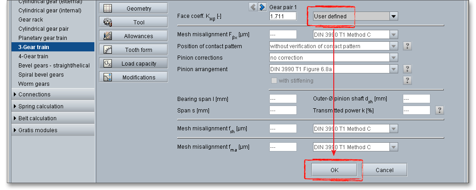
Task: Go to the next gear pair arrow
Action: 262,7
